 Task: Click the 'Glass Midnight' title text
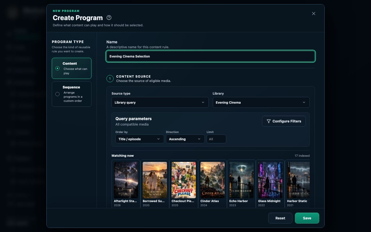coord(269,201)
